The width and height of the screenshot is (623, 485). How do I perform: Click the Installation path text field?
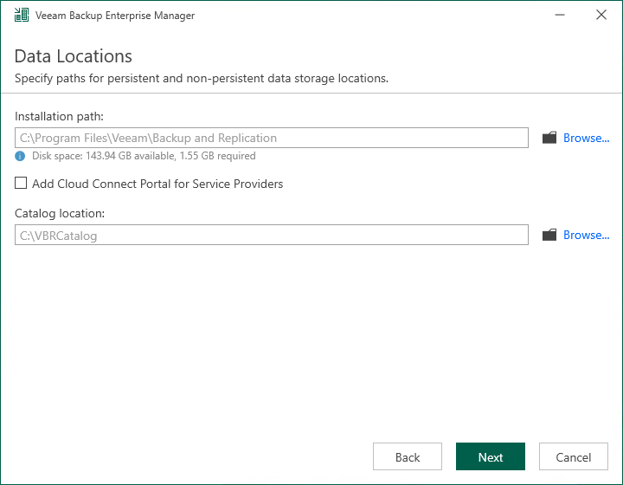pos(271,138)
